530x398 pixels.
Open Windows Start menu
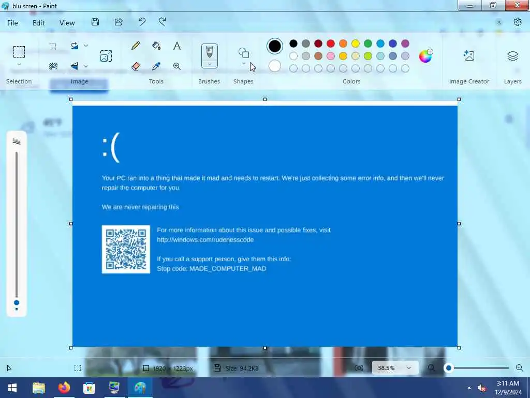pyautogui.click(x=12, y=388)
